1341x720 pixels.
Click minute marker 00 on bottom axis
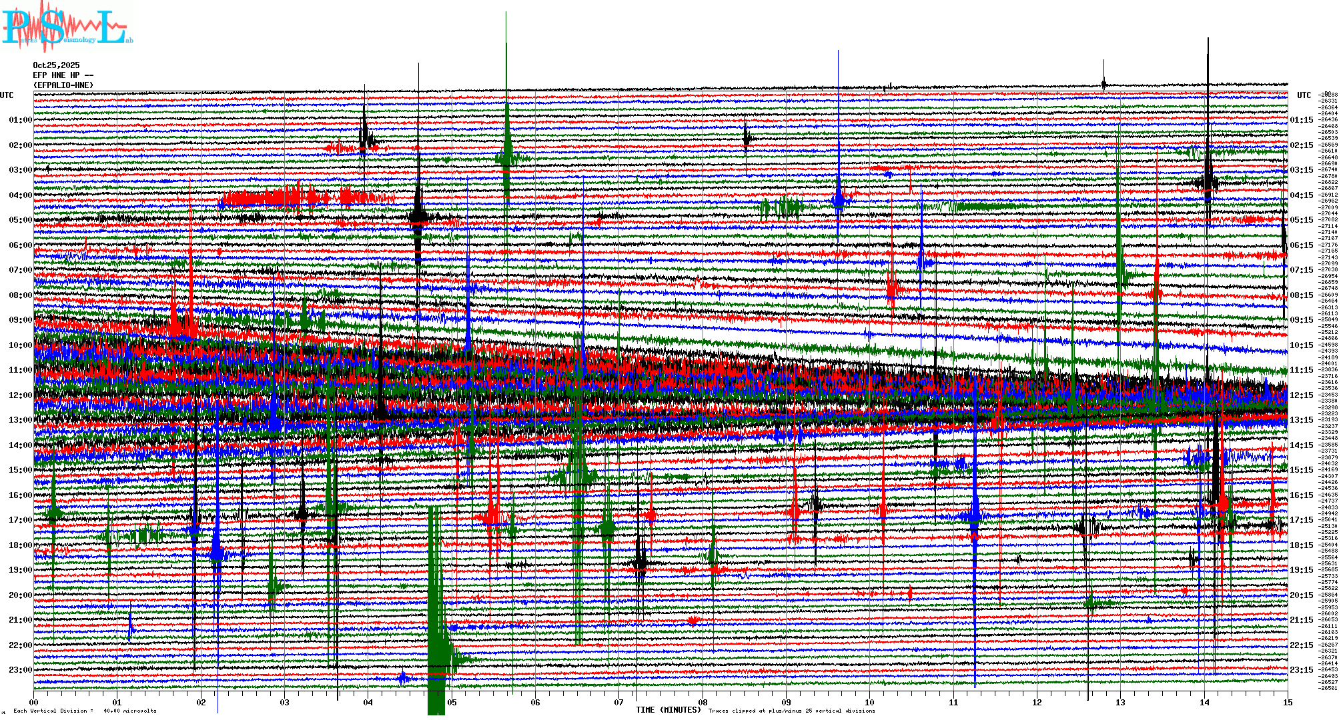(x=34, y=702)
